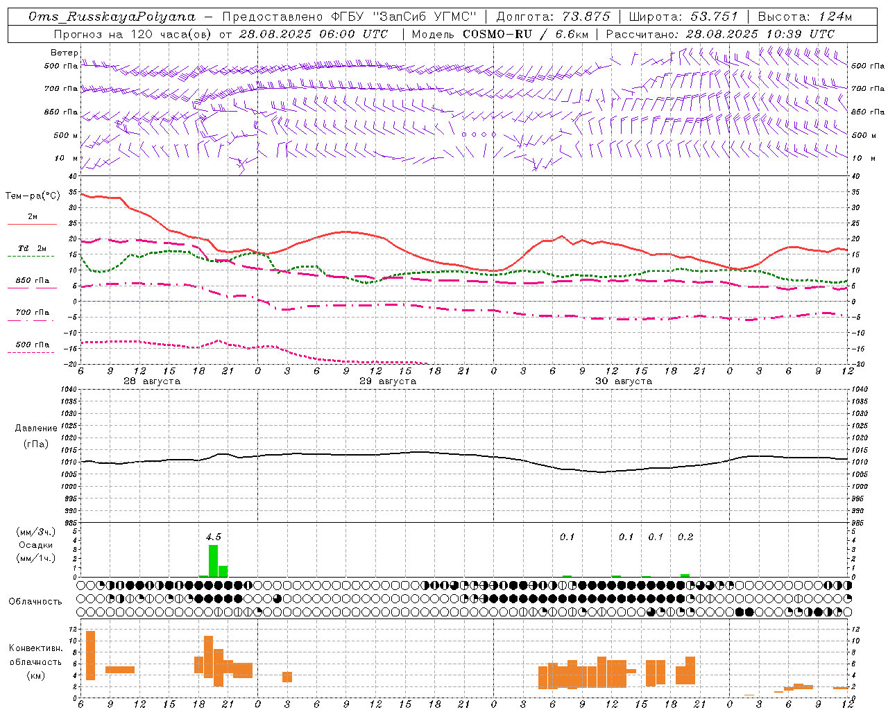This screenshot has width=888, height=710.
Task: Click the '2м' temperature legend entry
Action: point(33,216)
